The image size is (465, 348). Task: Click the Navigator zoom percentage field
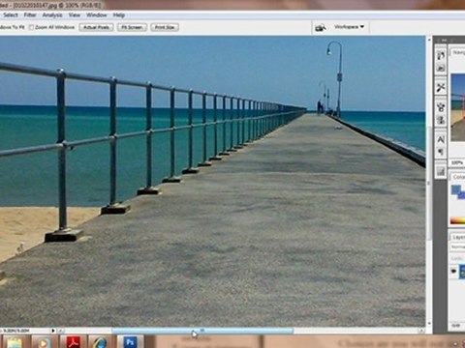click(457, 163)
